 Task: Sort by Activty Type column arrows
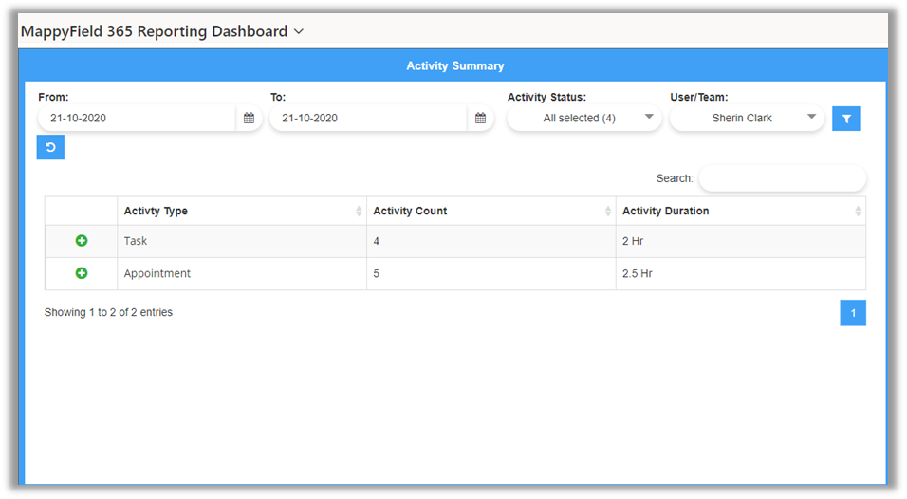pos(359,212)
